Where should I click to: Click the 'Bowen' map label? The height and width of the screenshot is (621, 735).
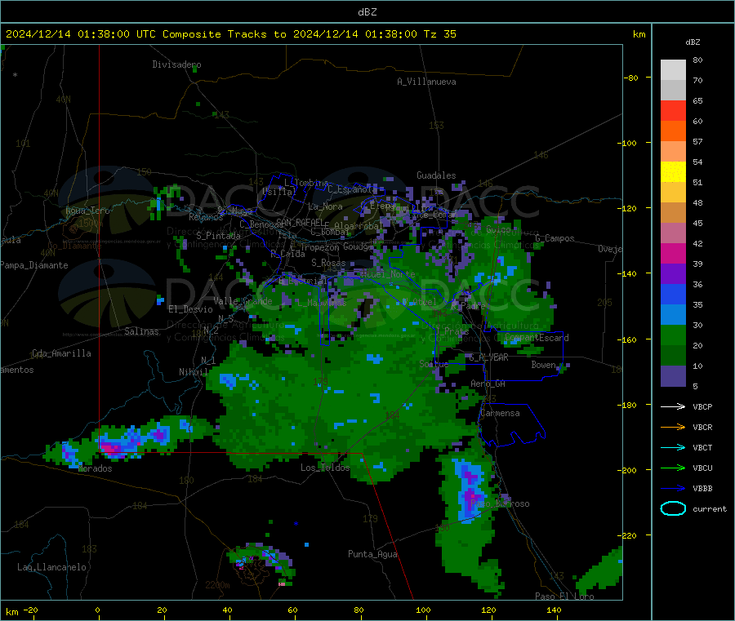(x=543, y=365)
